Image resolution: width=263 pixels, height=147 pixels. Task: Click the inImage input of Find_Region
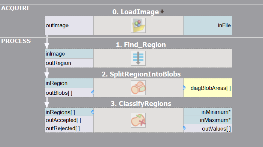[69, 54]
